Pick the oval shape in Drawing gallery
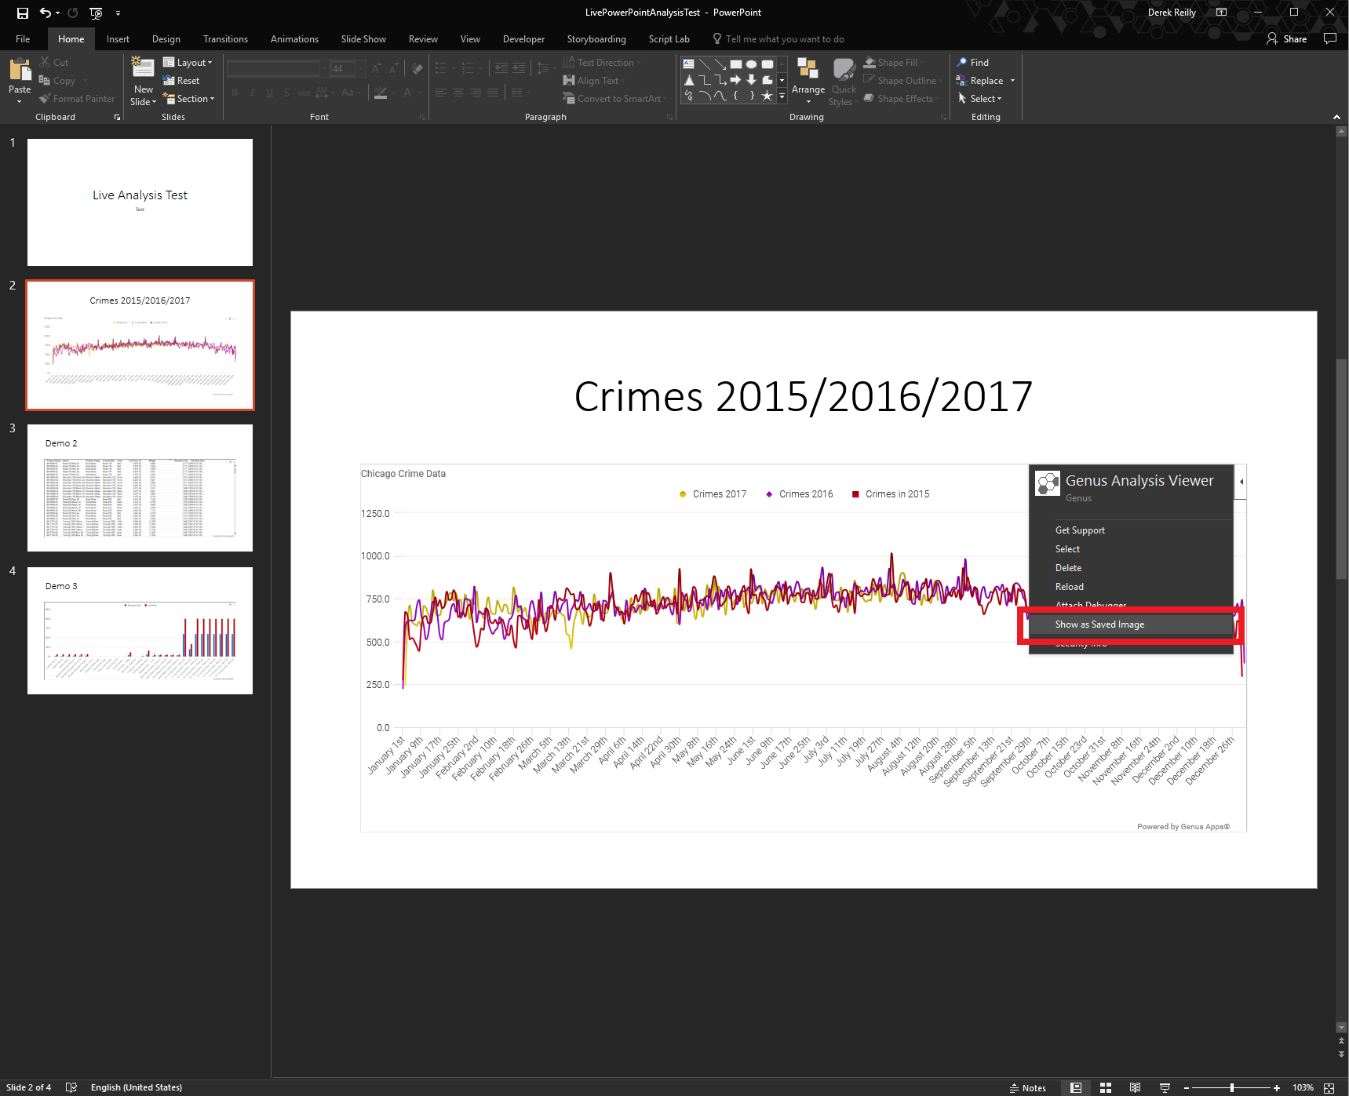 (x=751, y=64)
